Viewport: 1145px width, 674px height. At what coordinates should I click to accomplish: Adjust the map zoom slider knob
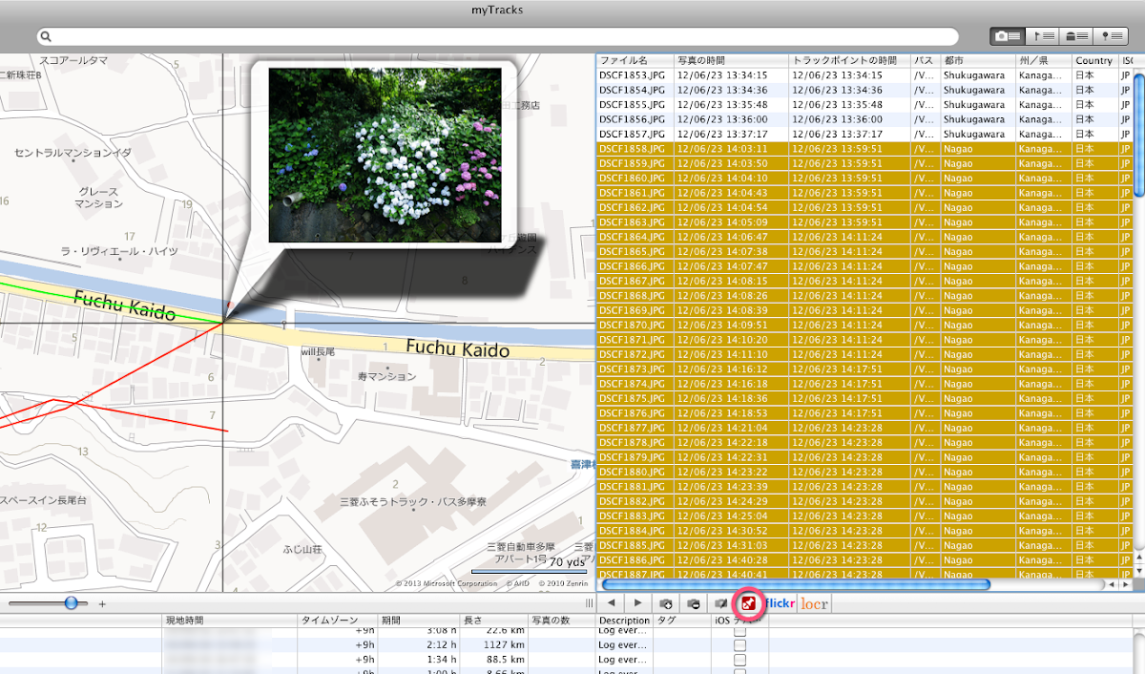(71, 603)
